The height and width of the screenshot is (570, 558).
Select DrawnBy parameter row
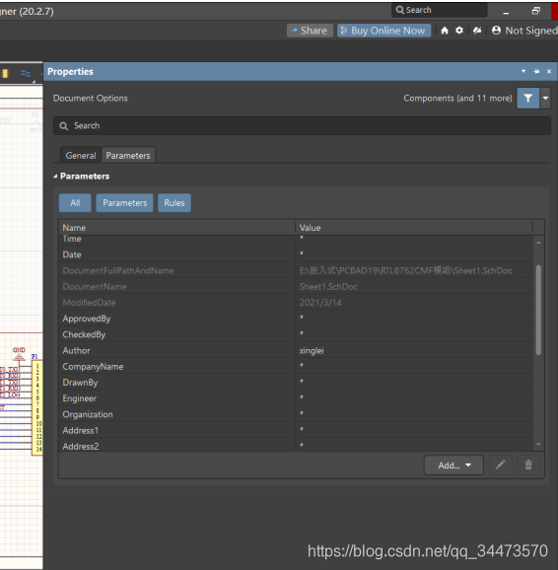(296, 383)
